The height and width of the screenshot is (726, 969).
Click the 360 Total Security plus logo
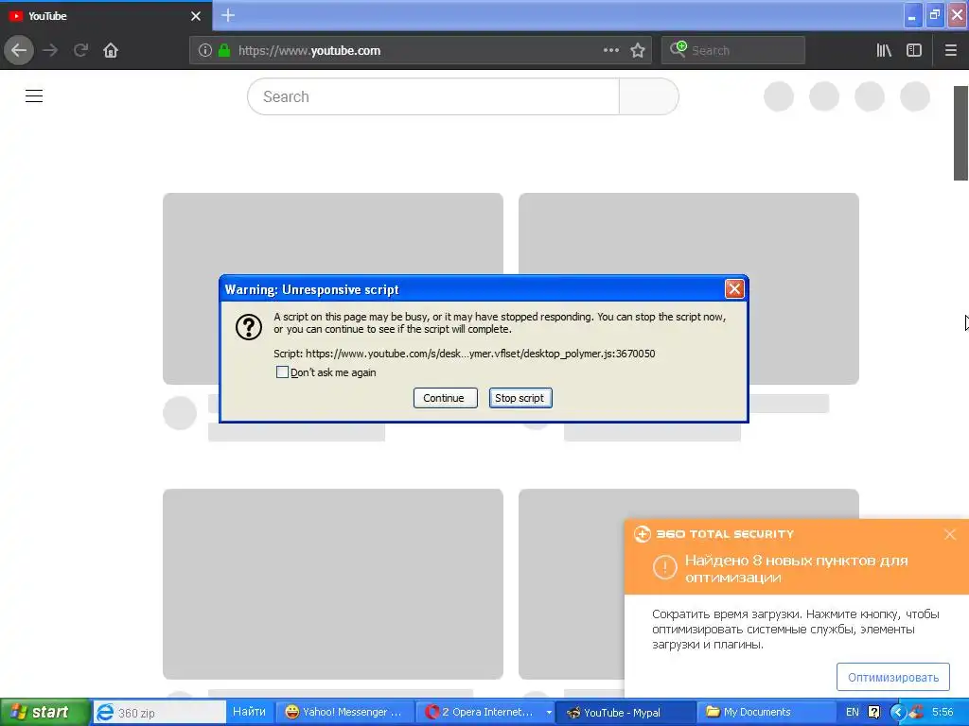pos(643,534)
